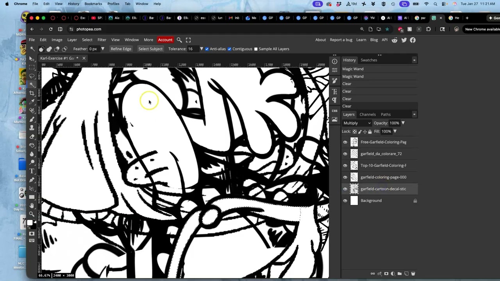Delete layer with the trash icon
500x281 pixels.
pyautogui.click(x=413, y=274)
